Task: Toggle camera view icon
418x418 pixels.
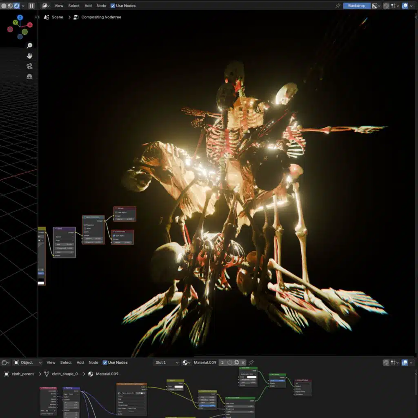Action: click(29, 66)
